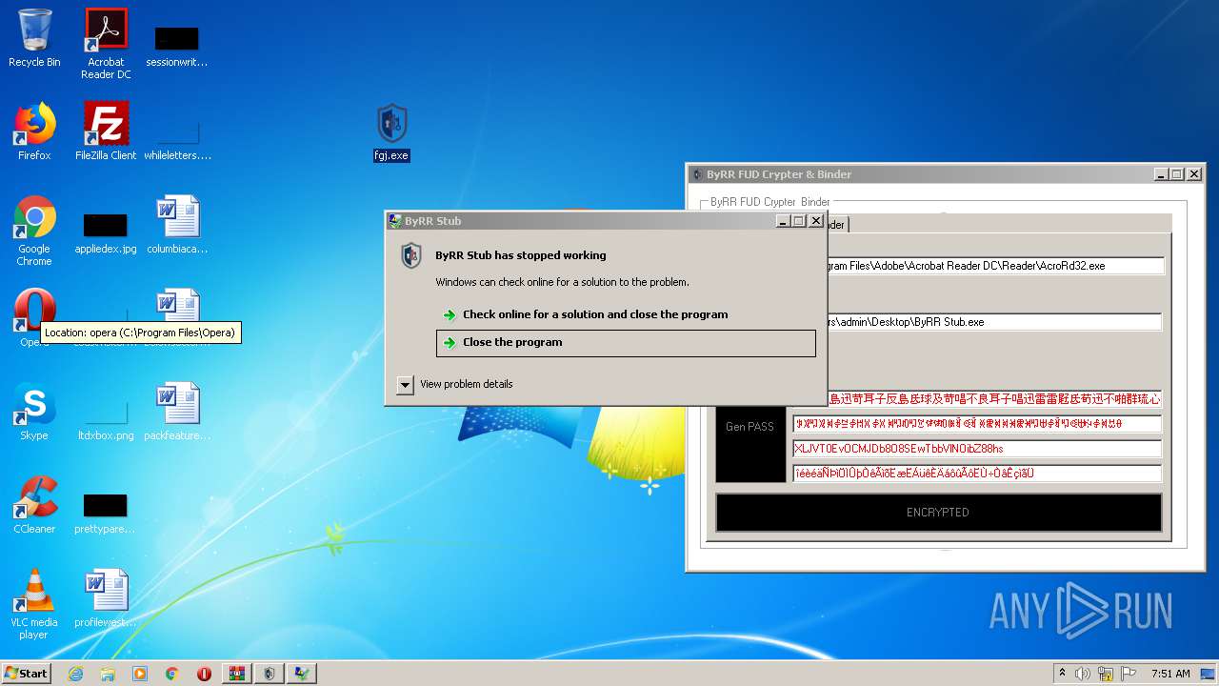Minimize ByRR FUD Crypter & Binder window

(x=1160, y=174)
